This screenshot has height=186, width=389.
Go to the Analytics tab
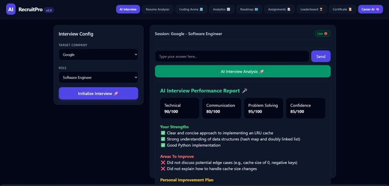pyautogui.click(x=222, y=9)
